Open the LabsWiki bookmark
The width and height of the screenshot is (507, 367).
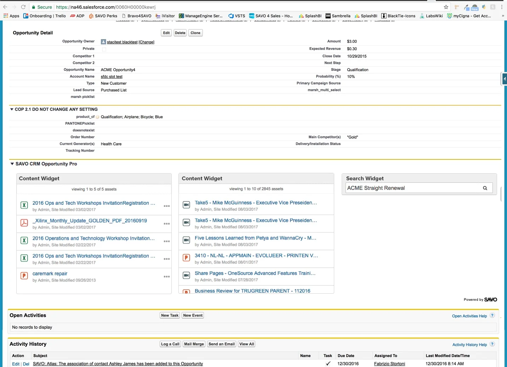tap(431, 16)
